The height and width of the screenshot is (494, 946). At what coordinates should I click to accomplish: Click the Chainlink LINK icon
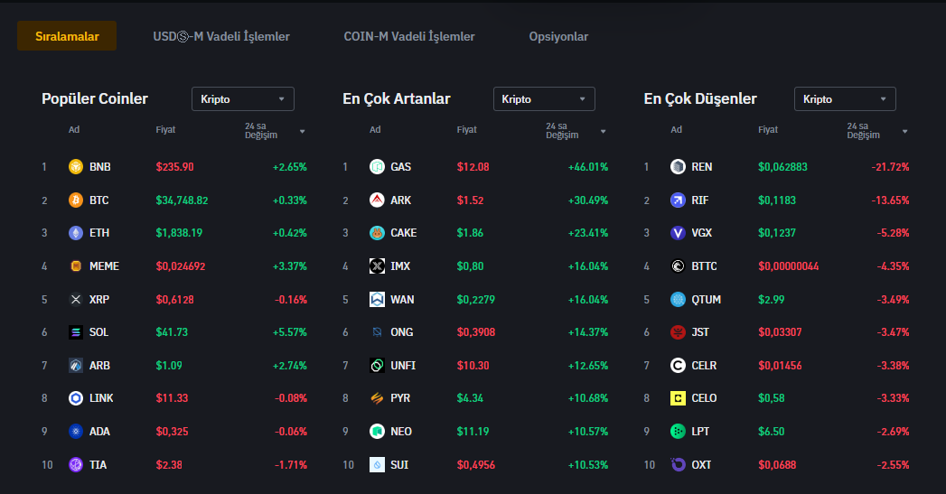(x=76, y=398)
